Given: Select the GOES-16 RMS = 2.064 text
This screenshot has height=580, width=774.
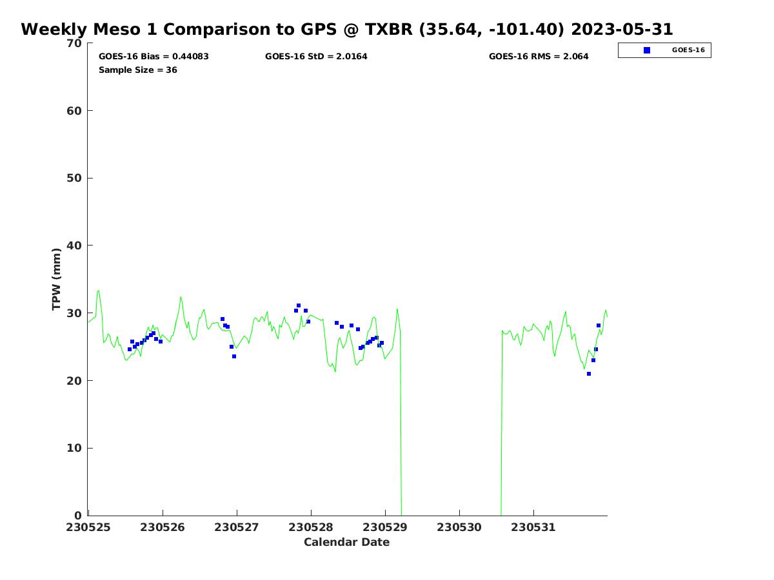Looking at the screenshot, I should point(539,57).
